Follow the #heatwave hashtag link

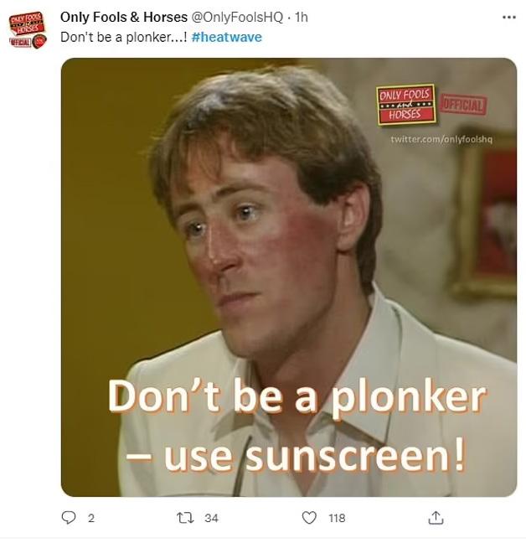(227, 37)
